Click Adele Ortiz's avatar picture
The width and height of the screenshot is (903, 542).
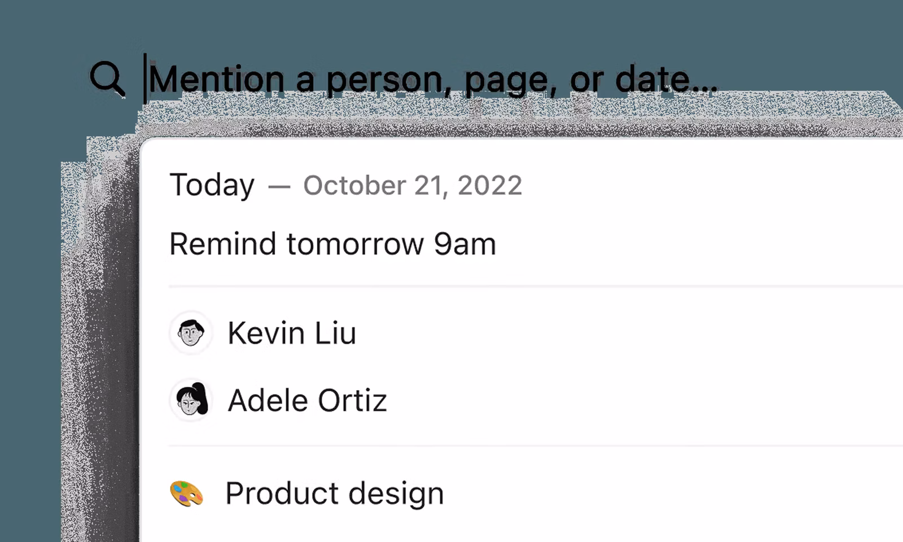coord(191,400)
